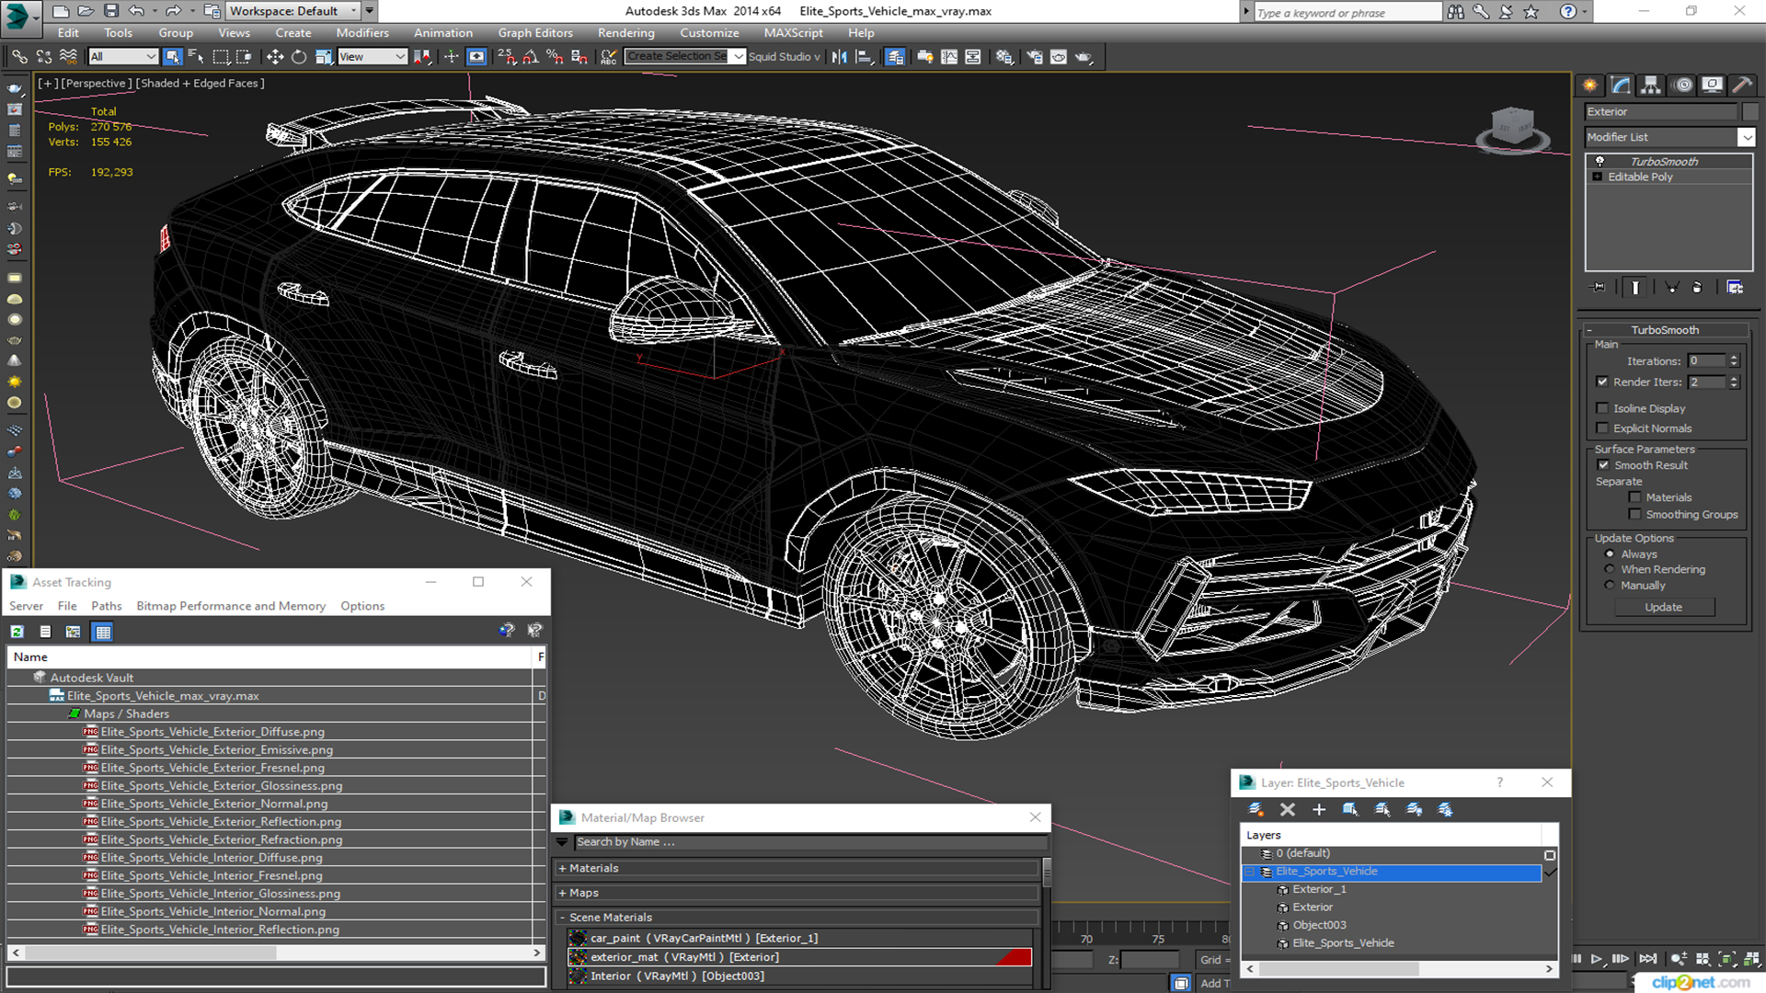
Task: Click the Undo icon in main toolbar
Action: pyautogui.click(x=136, y=11)
